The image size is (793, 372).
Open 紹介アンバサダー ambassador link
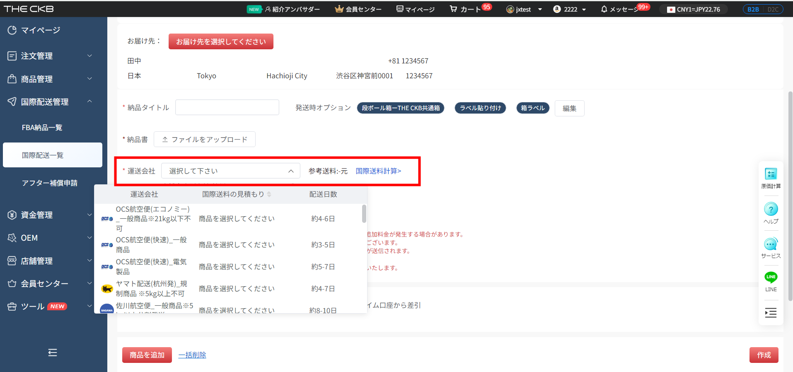click(x=292, y=9)
